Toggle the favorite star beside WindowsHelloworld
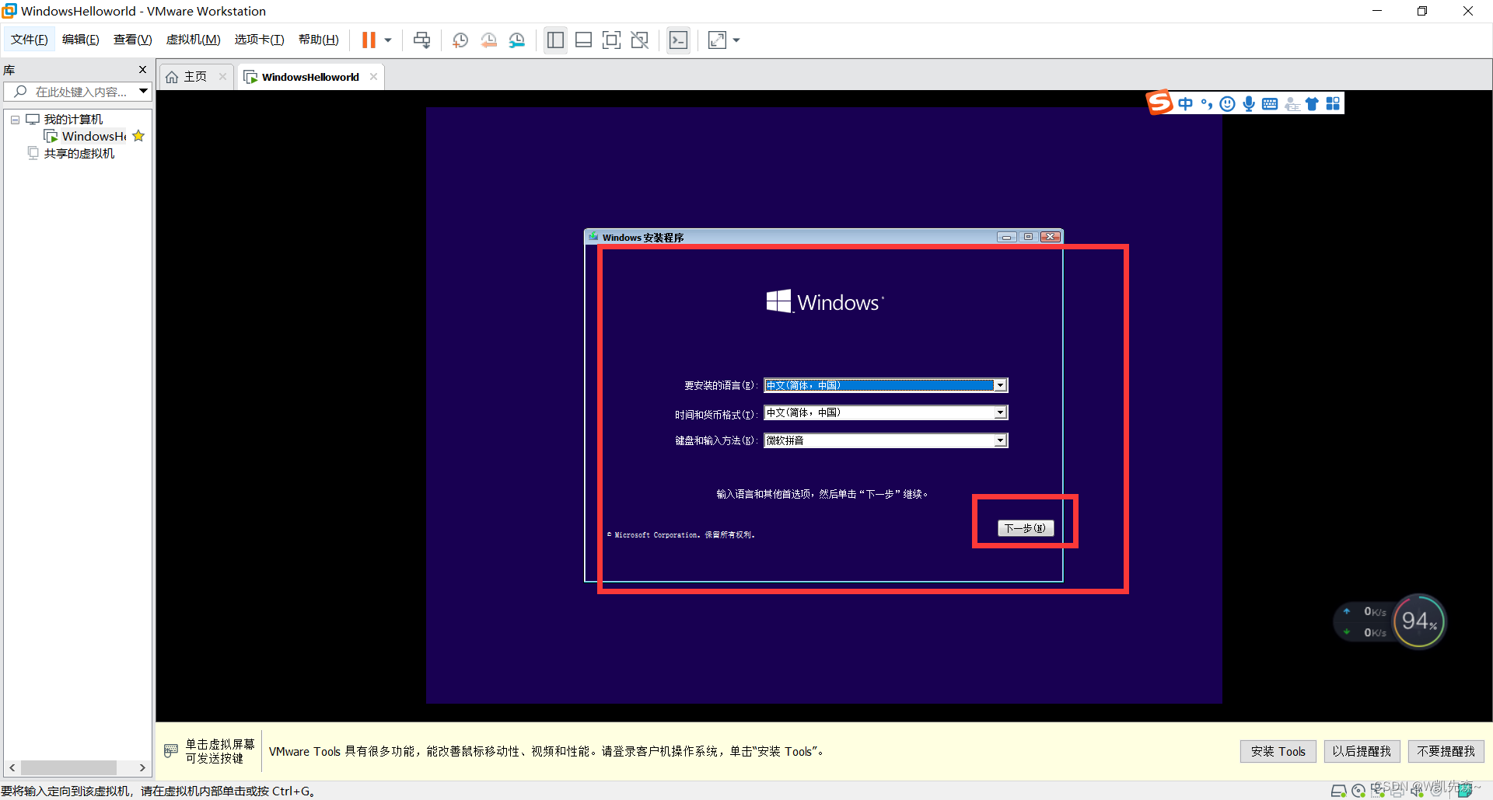1493x800 pixels. 138,136
